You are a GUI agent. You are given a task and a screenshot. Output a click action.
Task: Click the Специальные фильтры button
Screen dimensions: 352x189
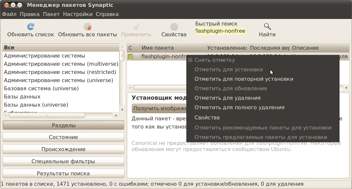coord(64,161)
